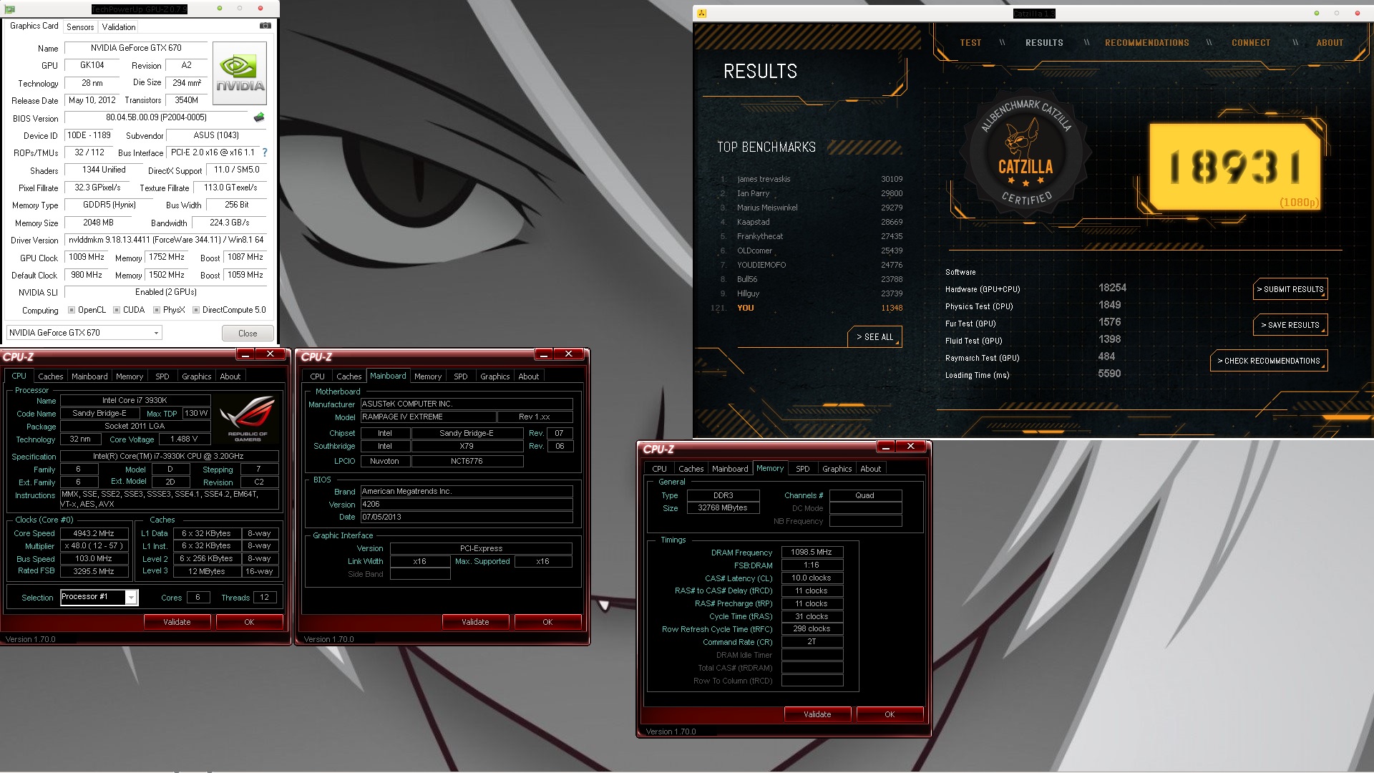The width and height of the screenshot is (1374, 773).
Task: Click the Memory Size value 32768 MBytes
Action: (x=723, y=507)
